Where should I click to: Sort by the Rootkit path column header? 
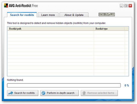[x=51, y=29]
